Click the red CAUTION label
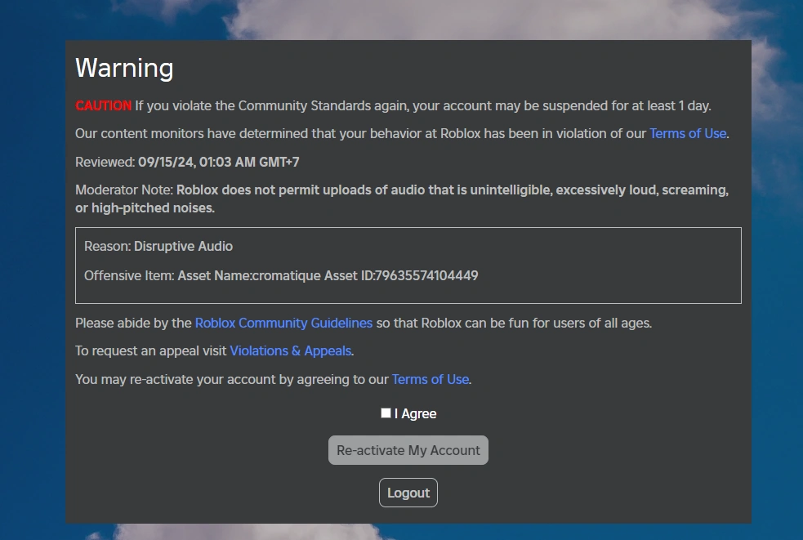This screenshot has width=803, height=540. (x=103, y=105)
